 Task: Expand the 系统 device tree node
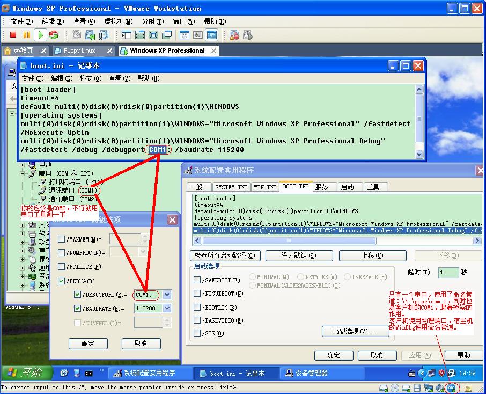[x=23, y=285]
